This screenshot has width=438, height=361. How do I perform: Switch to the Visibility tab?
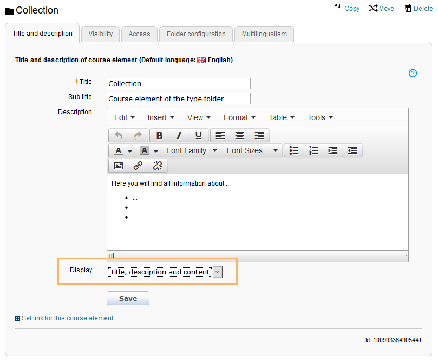pyautogui.click(x=101, y=34)
